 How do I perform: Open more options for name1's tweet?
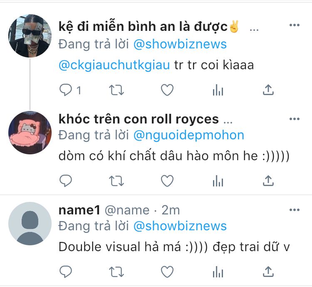294,210
